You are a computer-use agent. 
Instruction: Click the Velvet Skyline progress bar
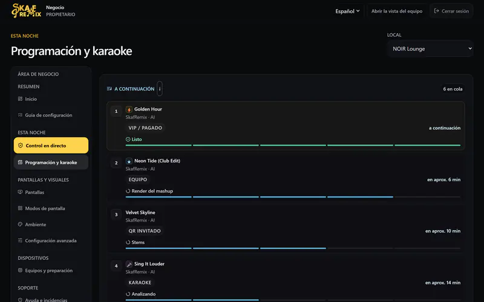(x=293, y=248)
